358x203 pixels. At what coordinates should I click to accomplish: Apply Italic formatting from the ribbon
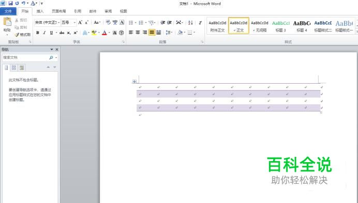pos(44,33)
